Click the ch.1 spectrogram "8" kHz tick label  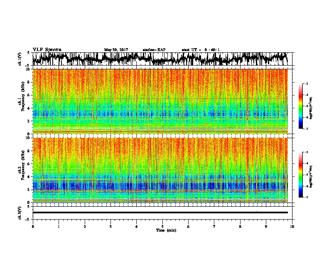tap(29, 82)
